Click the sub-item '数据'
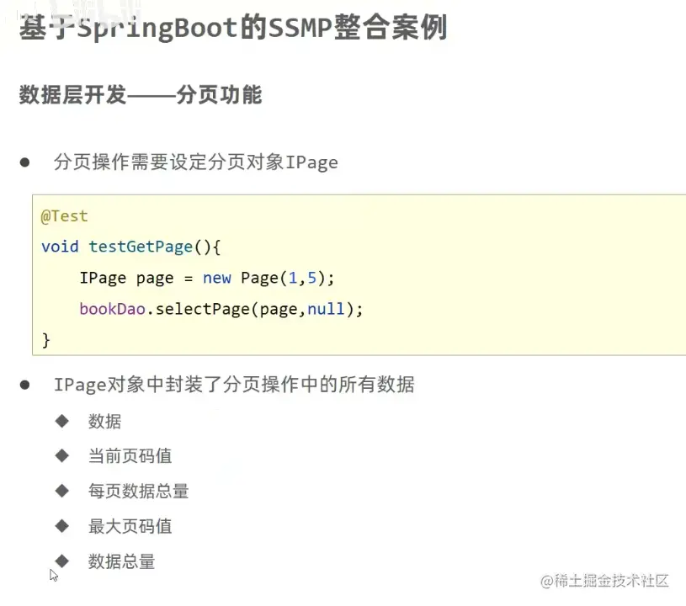This screenshot has height=606, width=686. coord(104,422)
